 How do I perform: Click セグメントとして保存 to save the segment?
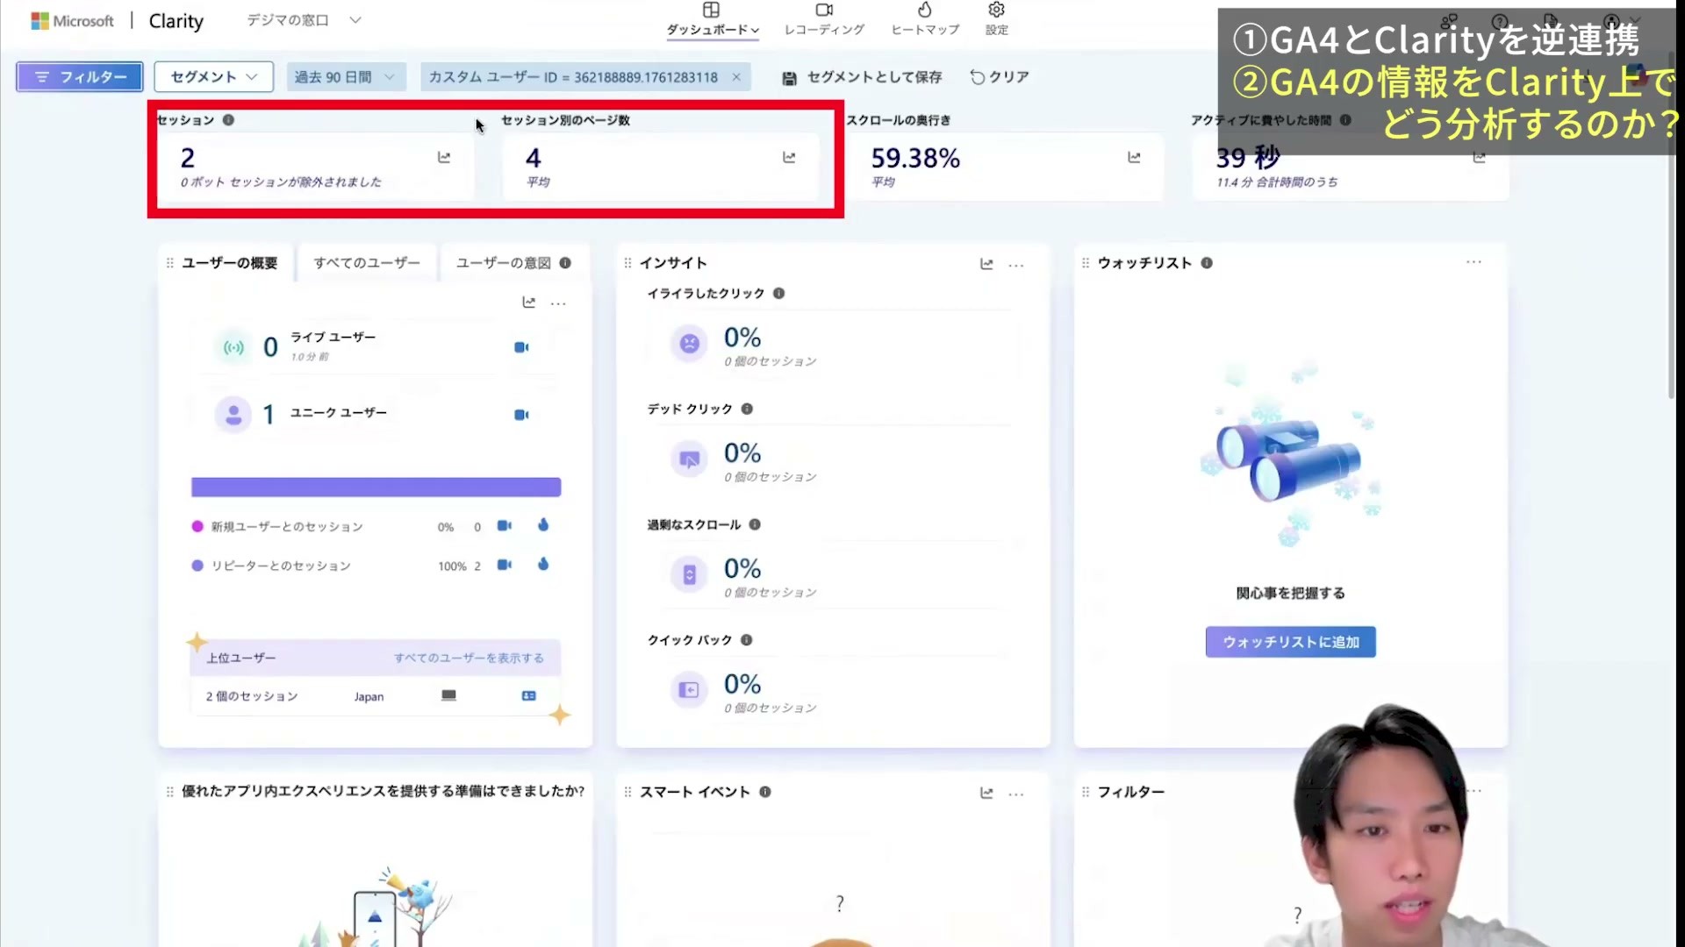pyautogui.click(x=862, y=77)
